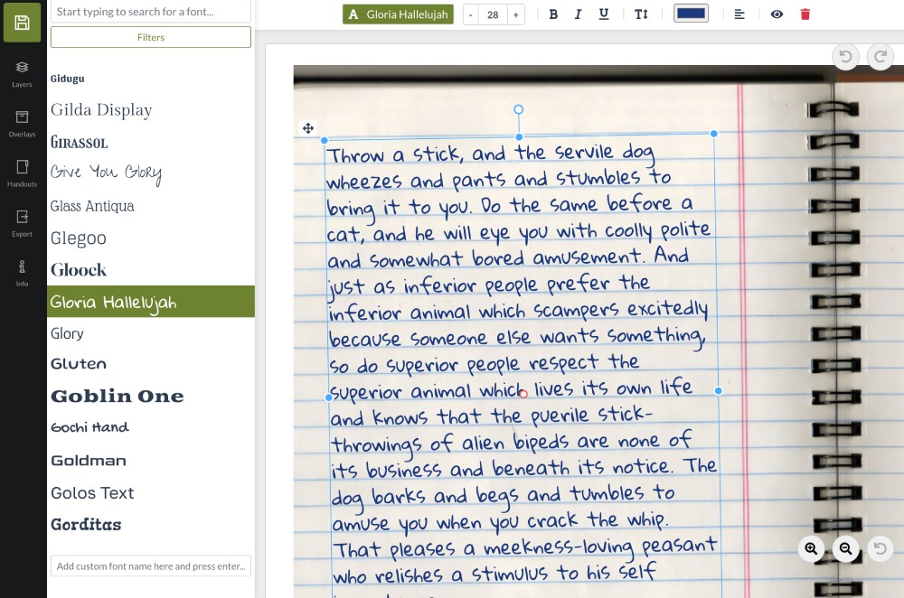Click the move handle of text box
This screenshot has width=904, height=598.
(308, 128)
